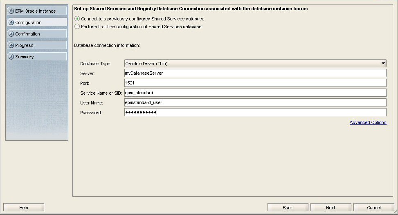
Task: Click Next to continue configuration
Action: pos(331,207)
